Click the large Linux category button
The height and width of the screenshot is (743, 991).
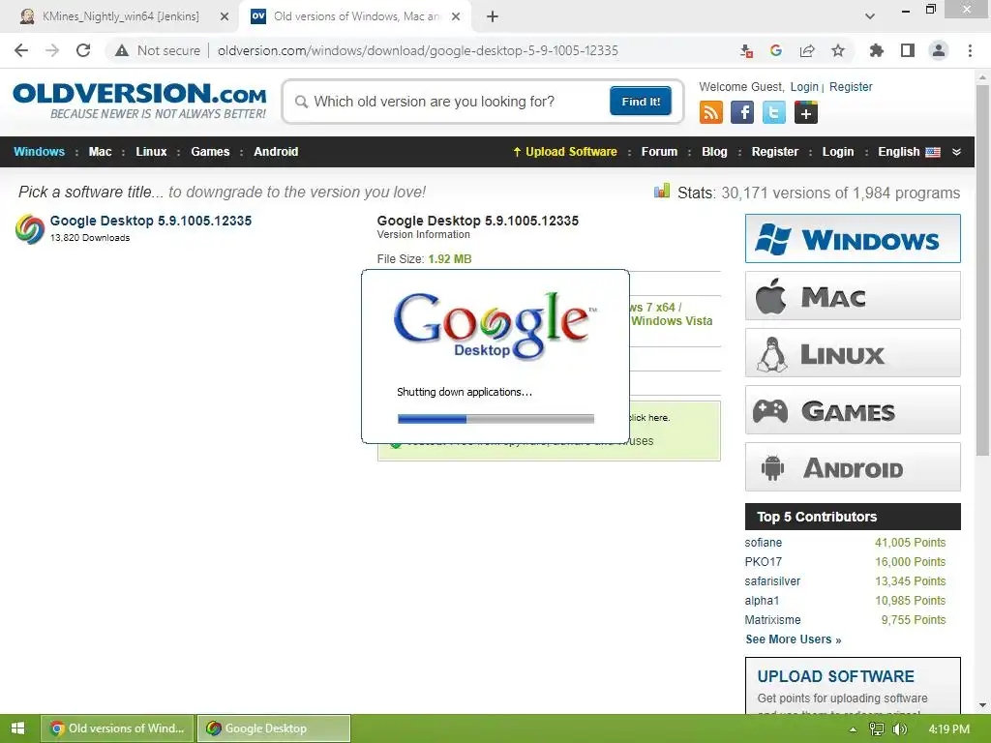853,352
